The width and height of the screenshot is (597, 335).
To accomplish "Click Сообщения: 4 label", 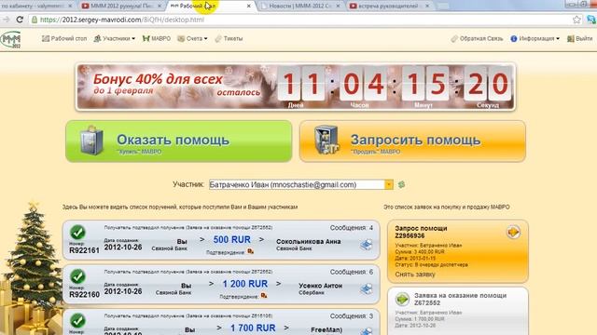I will point(352,228).
